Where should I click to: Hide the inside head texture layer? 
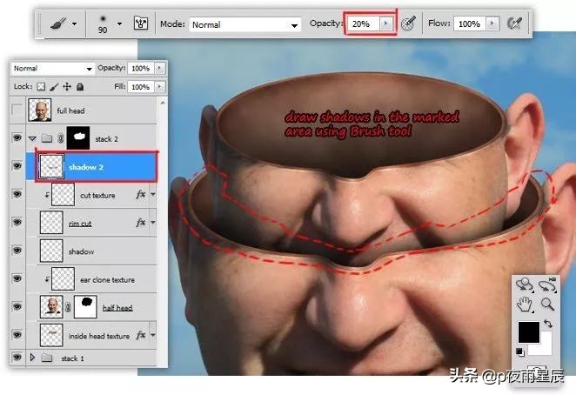tap(17, 335)
